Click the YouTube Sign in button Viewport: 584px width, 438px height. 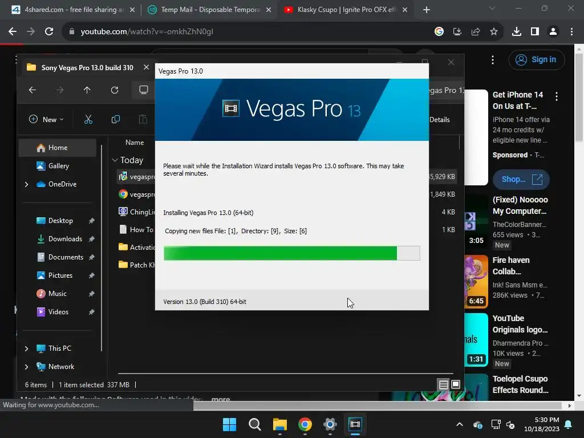coord(537,59)
